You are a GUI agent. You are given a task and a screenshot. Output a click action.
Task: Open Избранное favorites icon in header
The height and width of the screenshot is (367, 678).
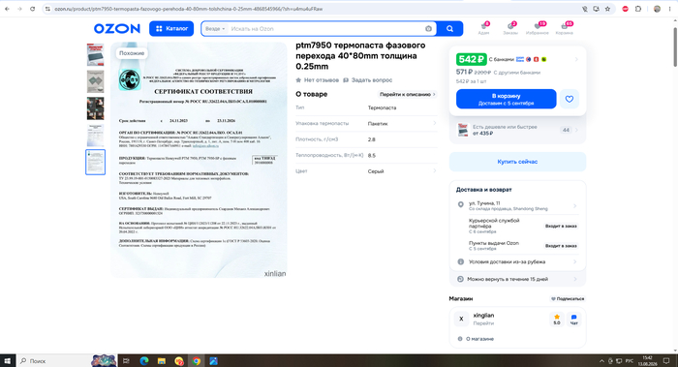click(537, 28)
